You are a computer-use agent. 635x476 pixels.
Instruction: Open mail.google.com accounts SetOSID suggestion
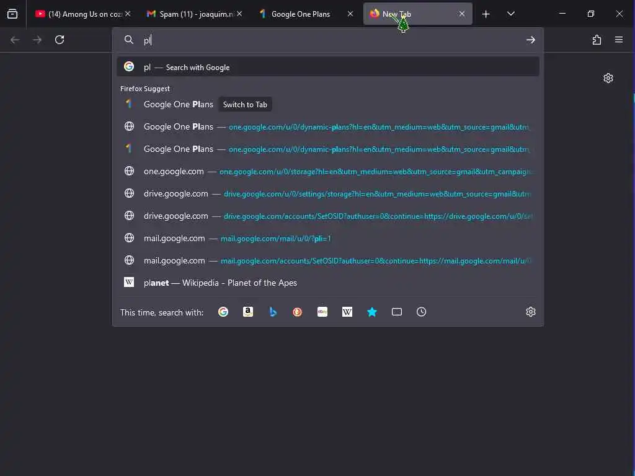point(327,260)
